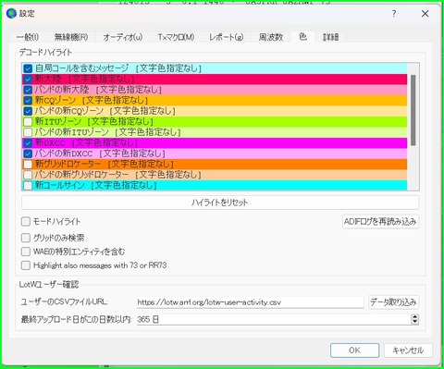This screenshot has width=444, height=369.
Task: Select the オーディオ(u) tab
Action: 123,37
